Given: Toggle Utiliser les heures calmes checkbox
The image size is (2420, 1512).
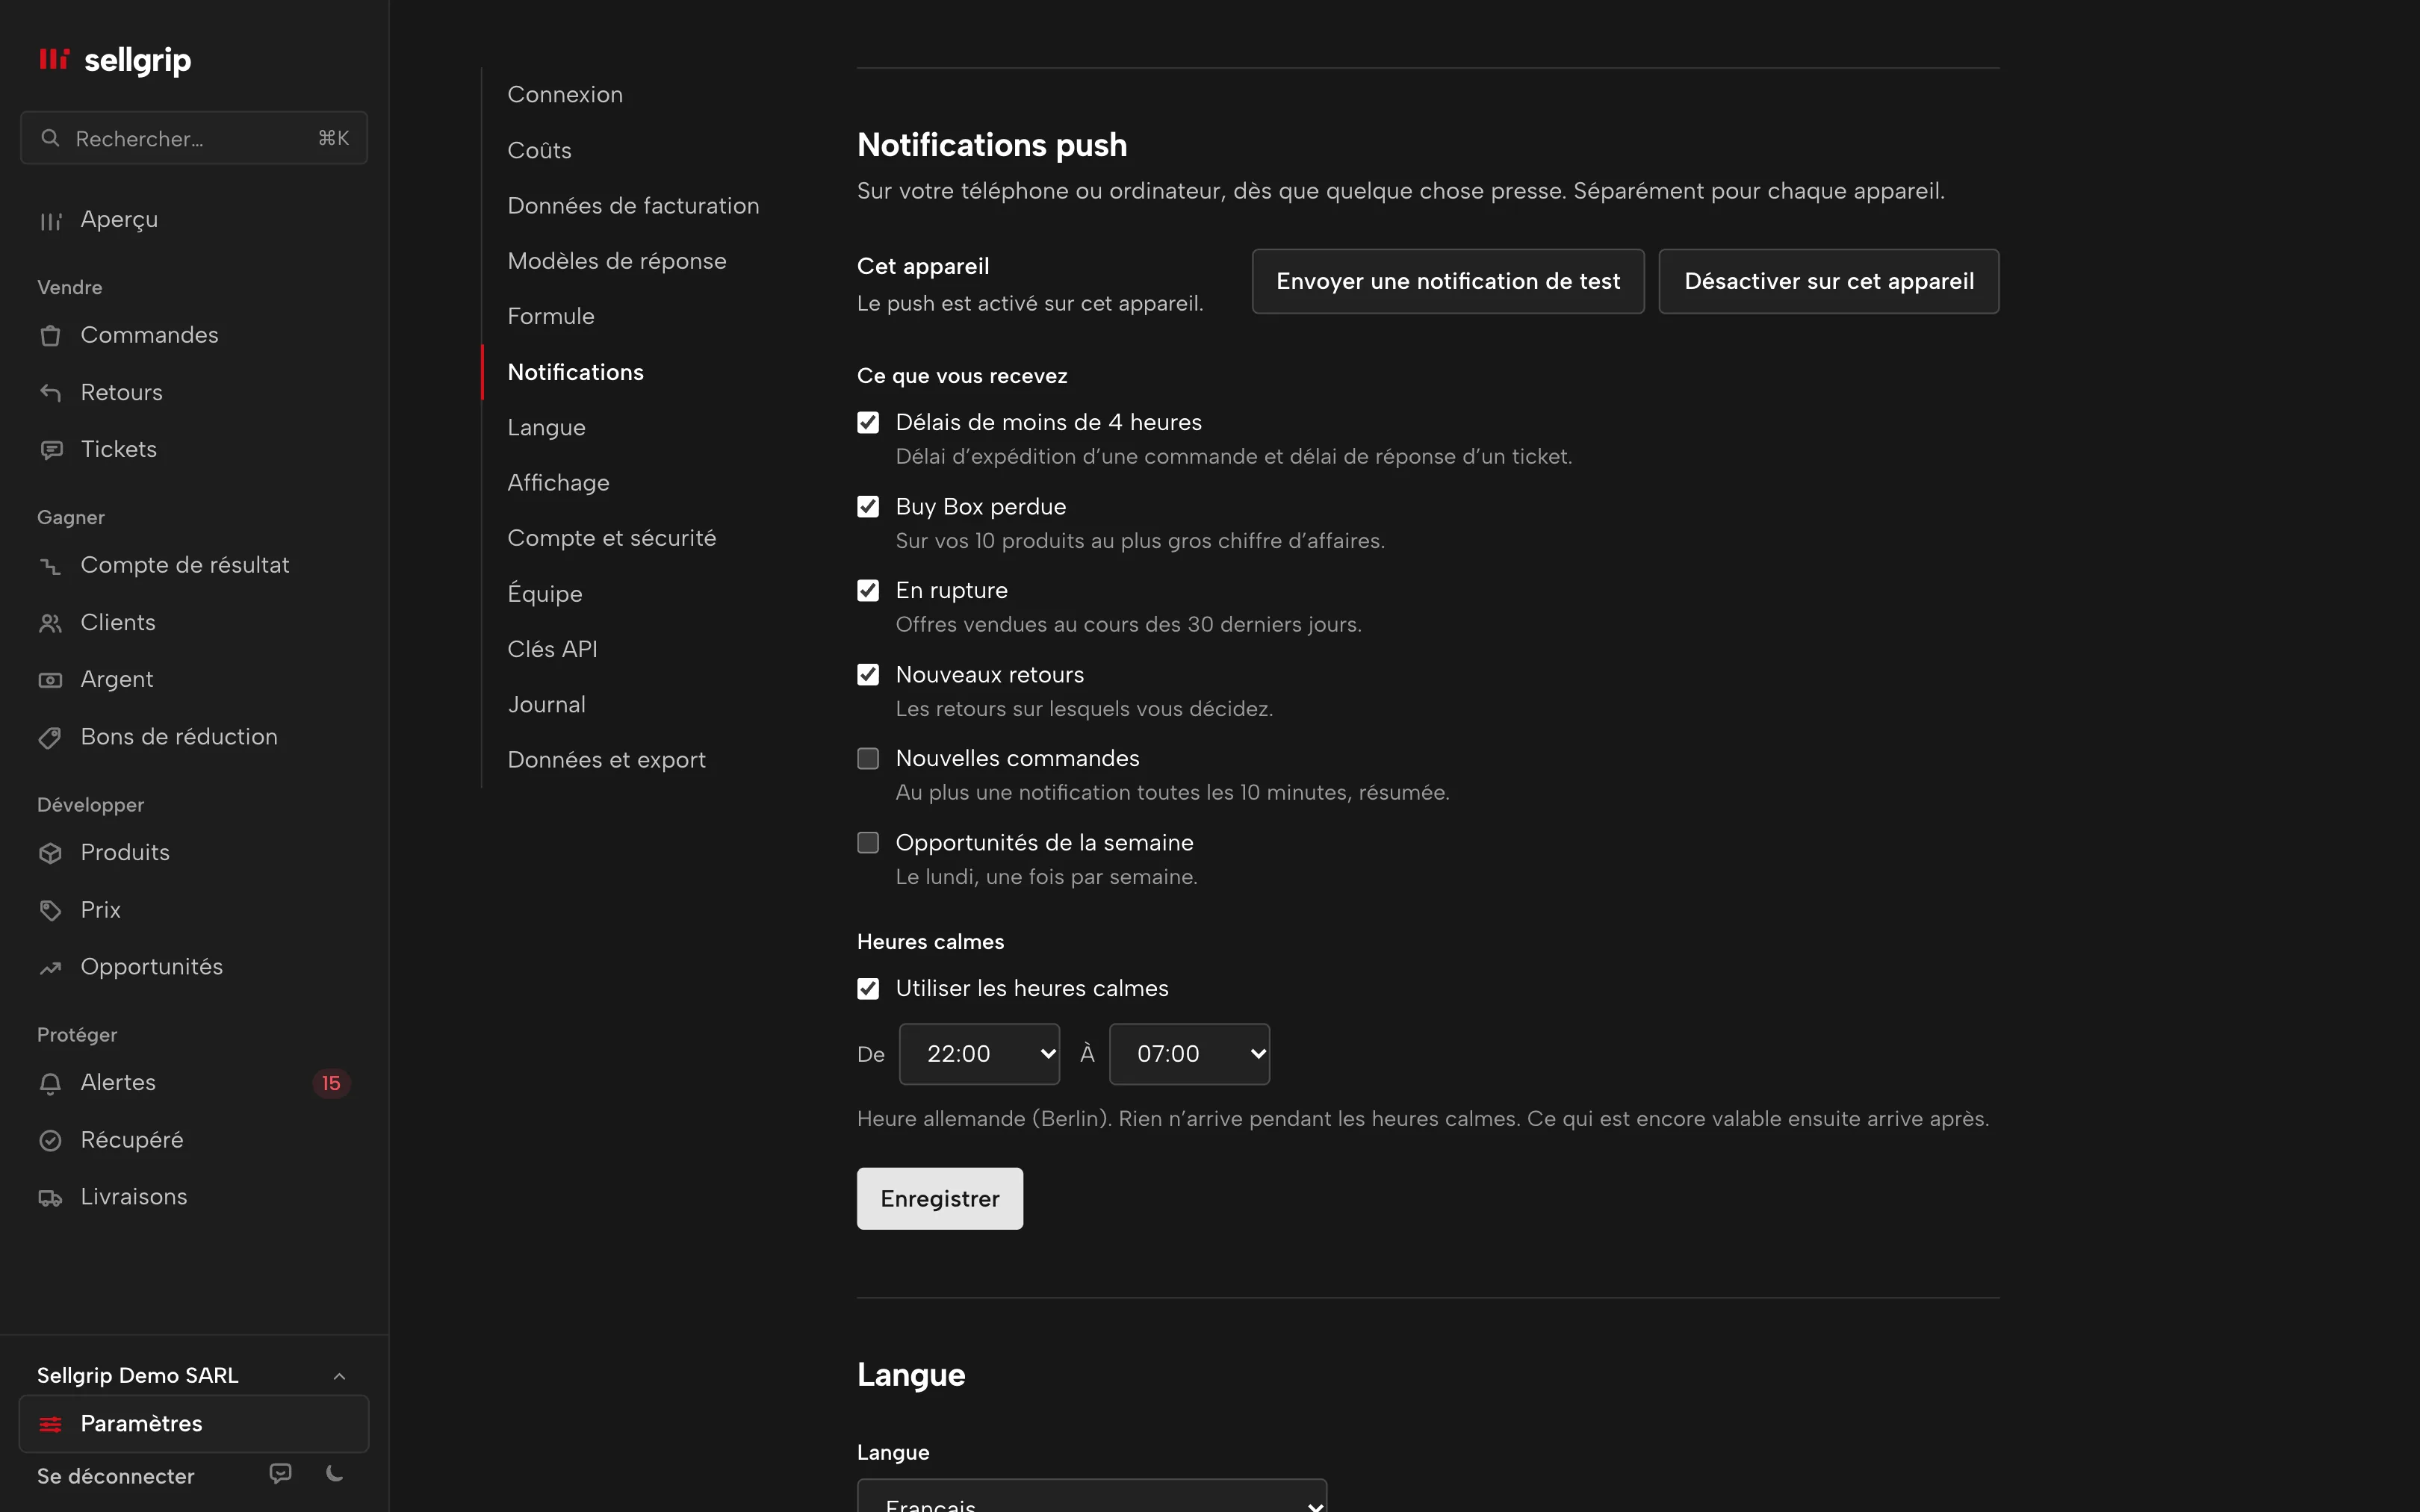Looking at the screenshot, I should click(x=868, y=988).
